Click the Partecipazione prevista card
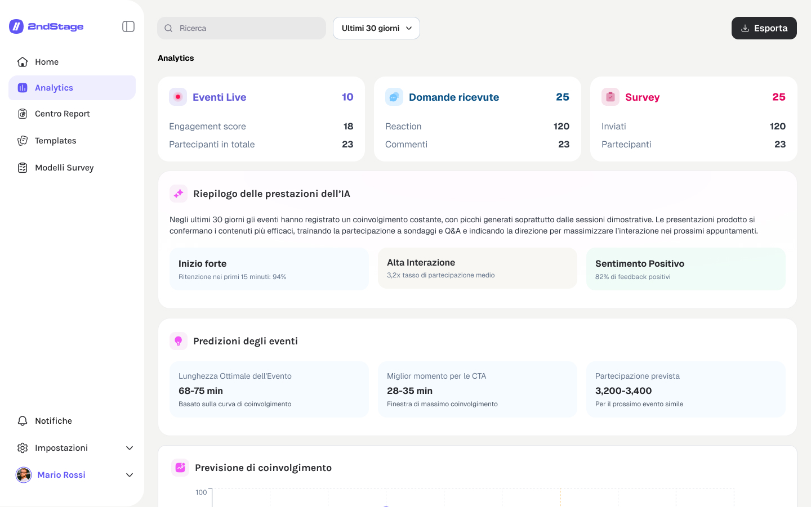The height and width of the screenshot is (507, 811). click(686, 389)
